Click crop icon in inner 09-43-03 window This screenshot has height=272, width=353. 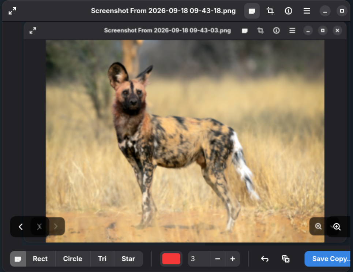[260, 30]
